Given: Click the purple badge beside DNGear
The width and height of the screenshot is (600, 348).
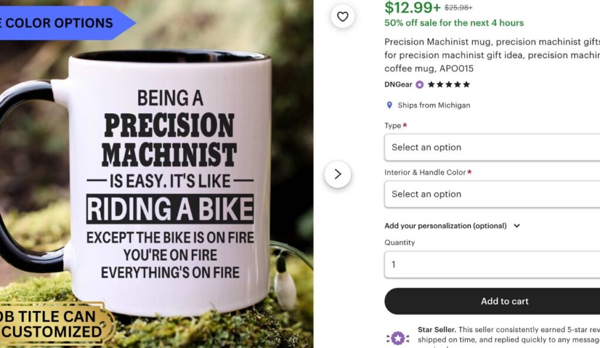Looking at the screenshot, I should [420, 84].
